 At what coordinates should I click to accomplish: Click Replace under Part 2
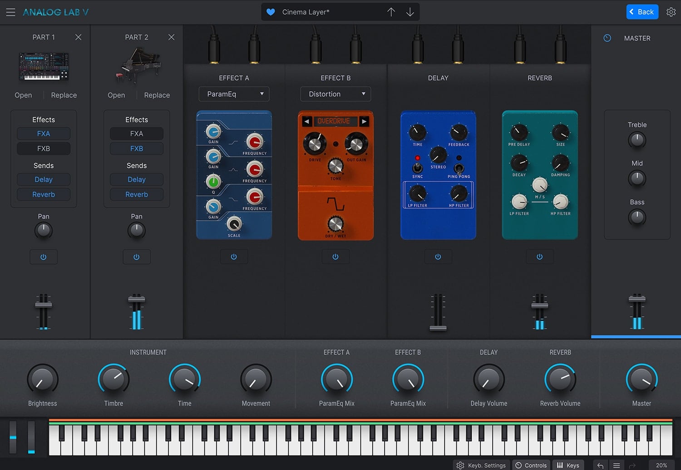(157, 95)
